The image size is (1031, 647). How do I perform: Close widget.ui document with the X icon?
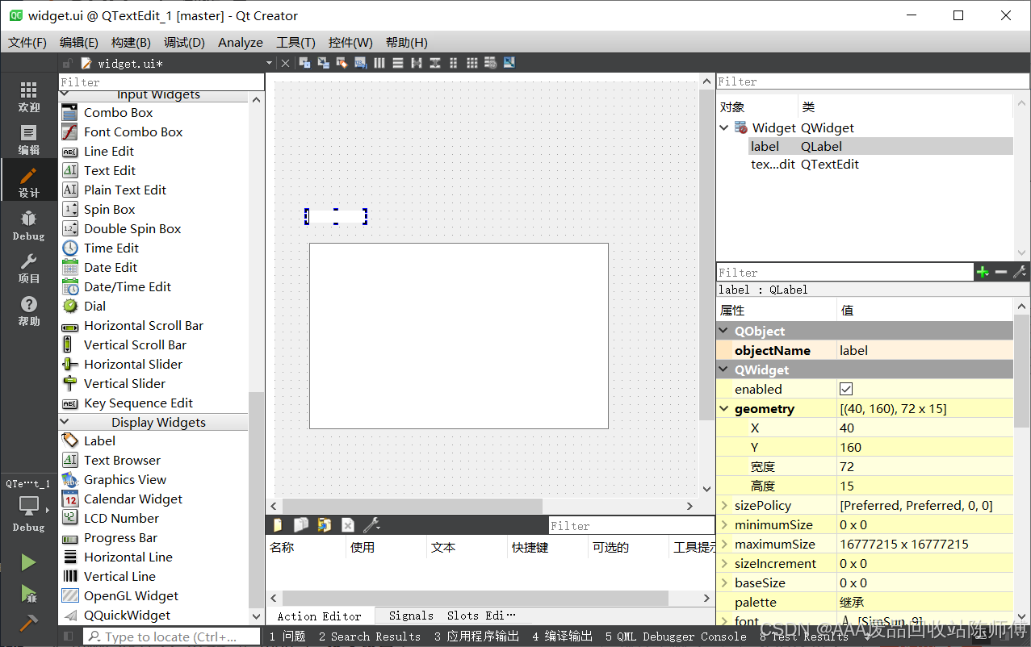pyautogui.click(x=285, y=63)
